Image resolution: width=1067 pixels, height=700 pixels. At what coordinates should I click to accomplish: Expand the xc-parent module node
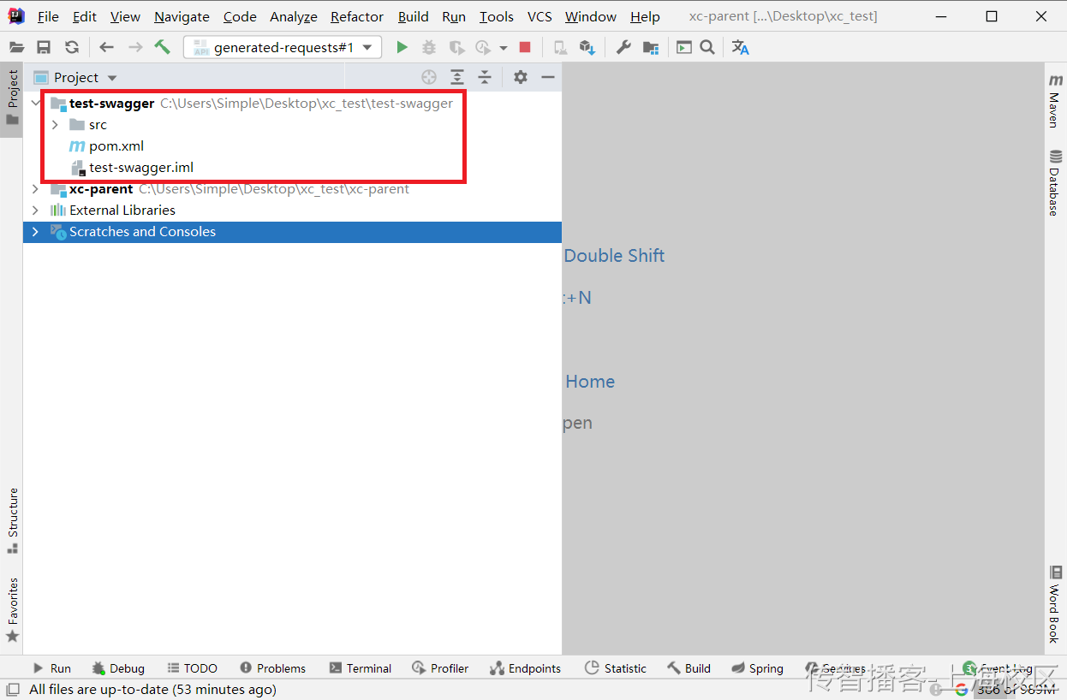coord(35,189)
